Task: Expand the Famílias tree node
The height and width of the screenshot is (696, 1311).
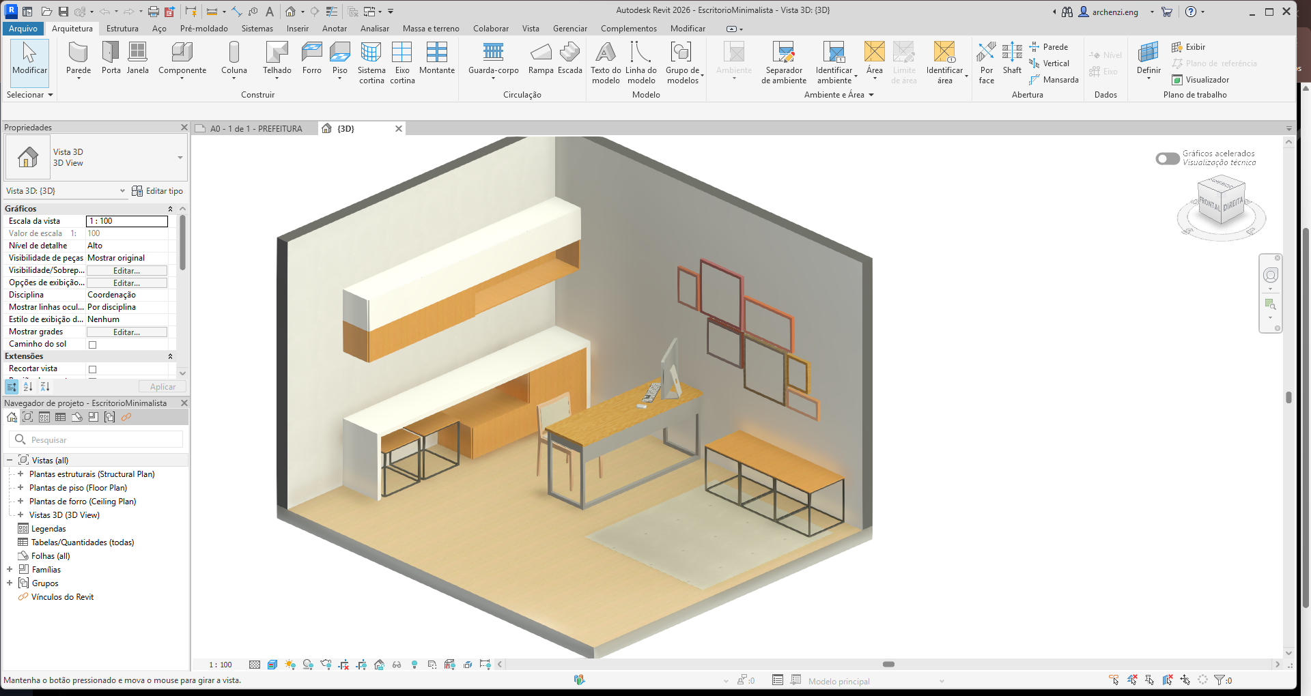Action: click(10, 570)
